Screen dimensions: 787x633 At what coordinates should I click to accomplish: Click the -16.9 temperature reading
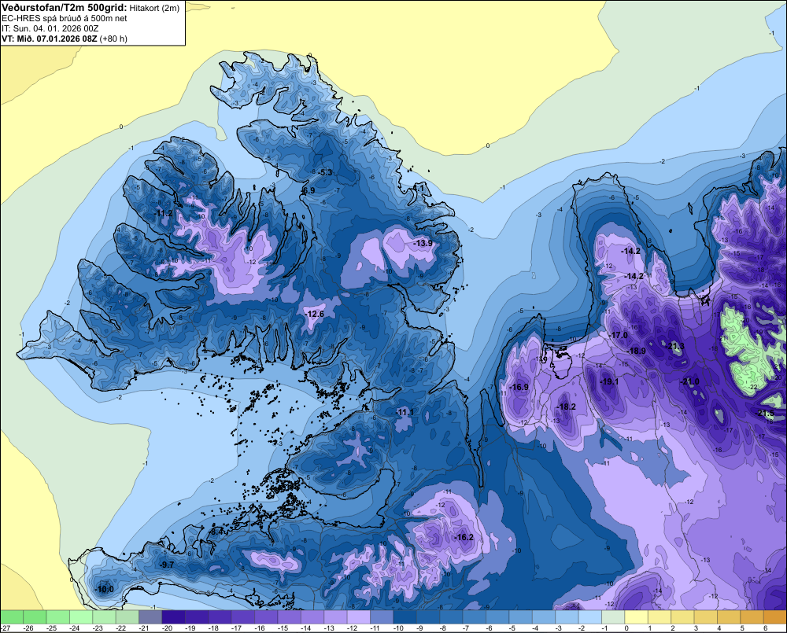click(519, 387)
